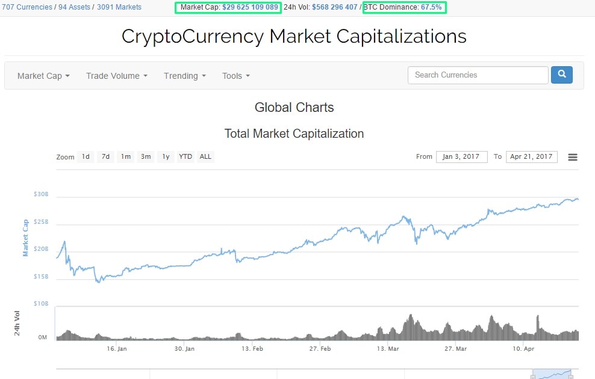Show ALL time chart range
The width and height of the screenshot is (595, 379).
(x=205, y=156)
